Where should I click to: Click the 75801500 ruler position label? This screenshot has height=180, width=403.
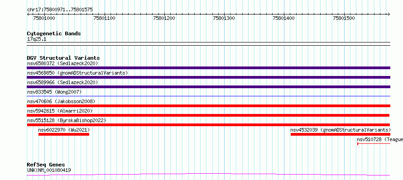pyautogui.click(x=344, y=18)
